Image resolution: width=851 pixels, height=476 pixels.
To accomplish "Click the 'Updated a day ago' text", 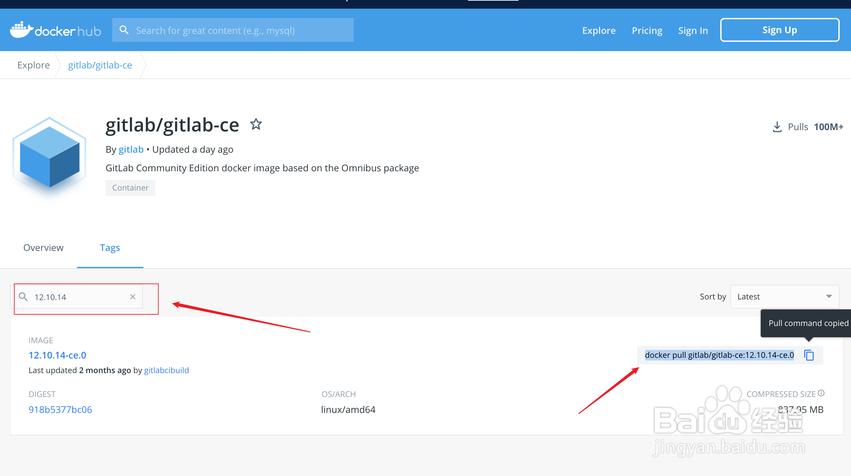I will (193, 149).
